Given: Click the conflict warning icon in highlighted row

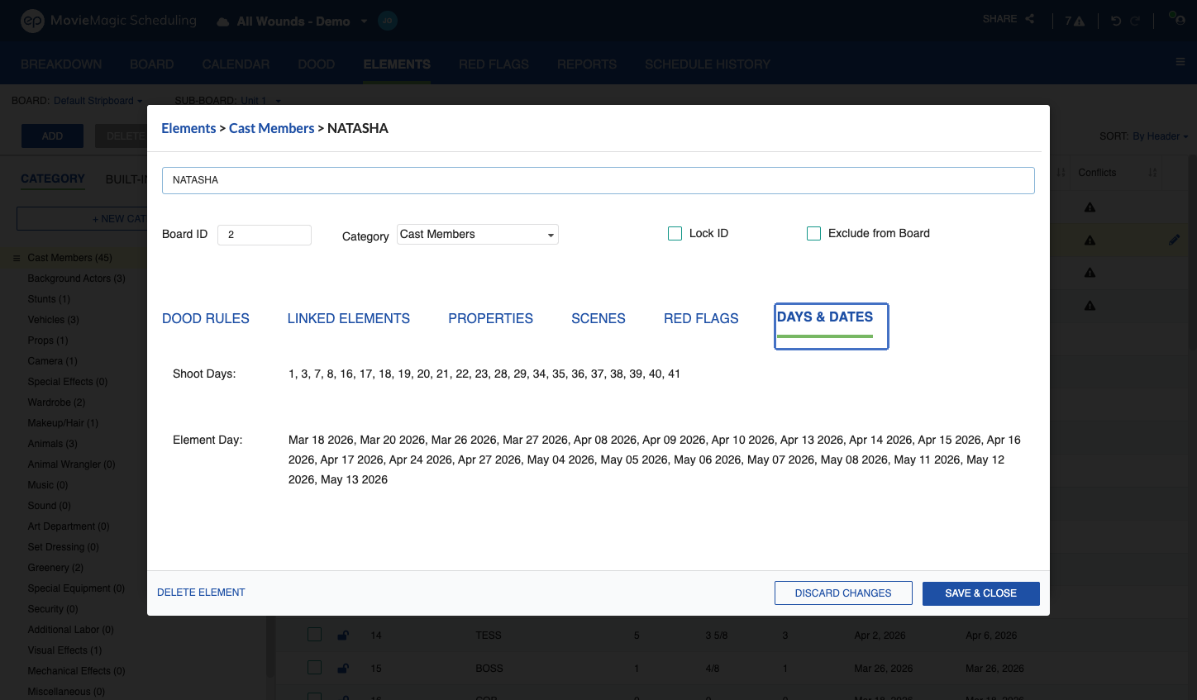Looking at the screenshot, I should click(1090, 240).
